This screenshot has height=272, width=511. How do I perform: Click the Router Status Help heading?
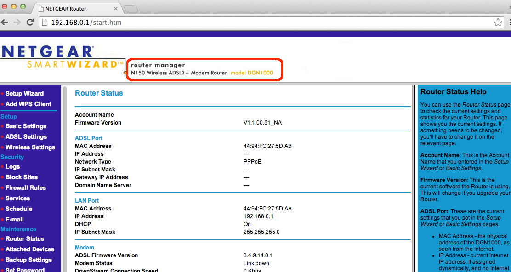[x=453, y=92]
